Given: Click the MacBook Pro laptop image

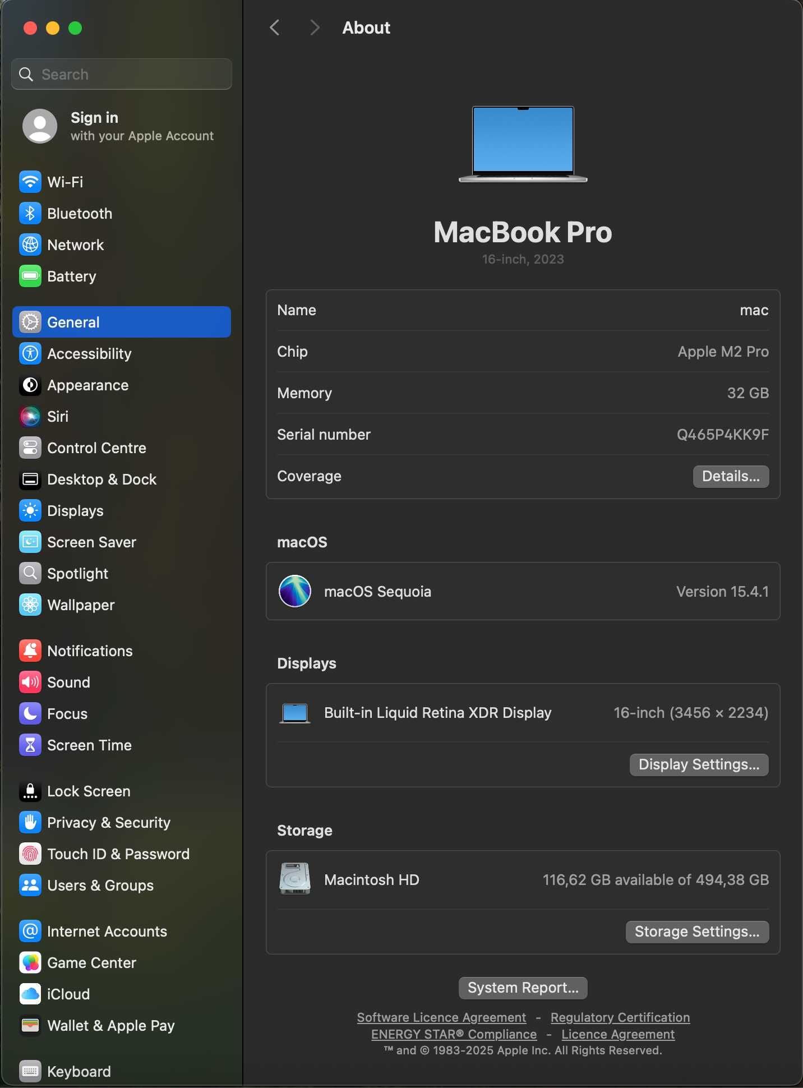Looking at the screenshot, I should pyautogui.click(x=523, y=144).
